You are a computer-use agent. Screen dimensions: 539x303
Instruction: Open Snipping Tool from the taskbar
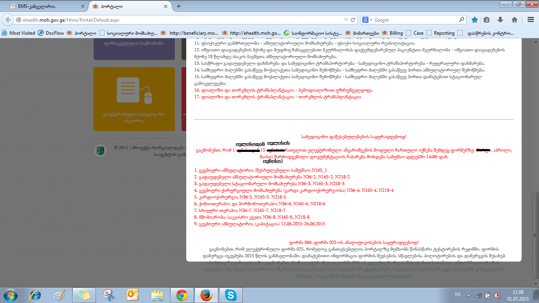pyautogui.click(x=108, y=295)
